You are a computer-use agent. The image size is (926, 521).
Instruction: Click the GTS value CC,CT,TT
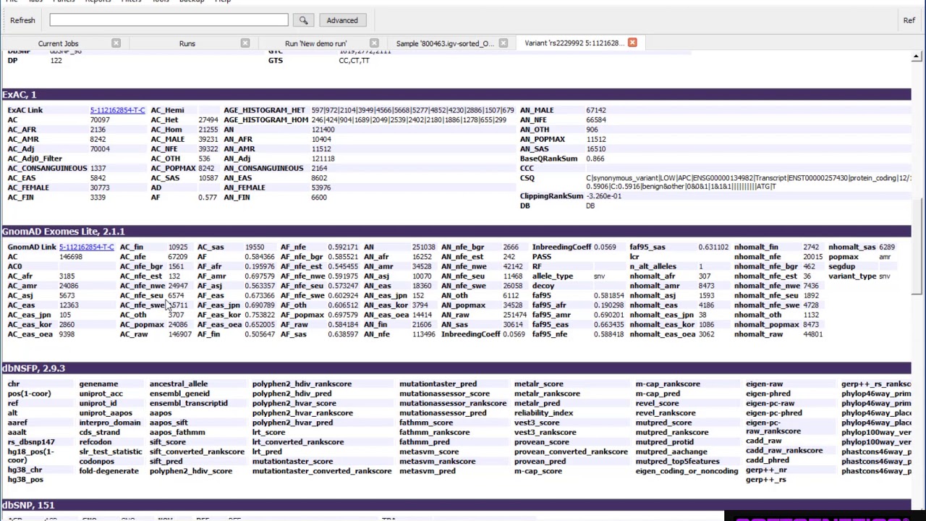[354, 61]
